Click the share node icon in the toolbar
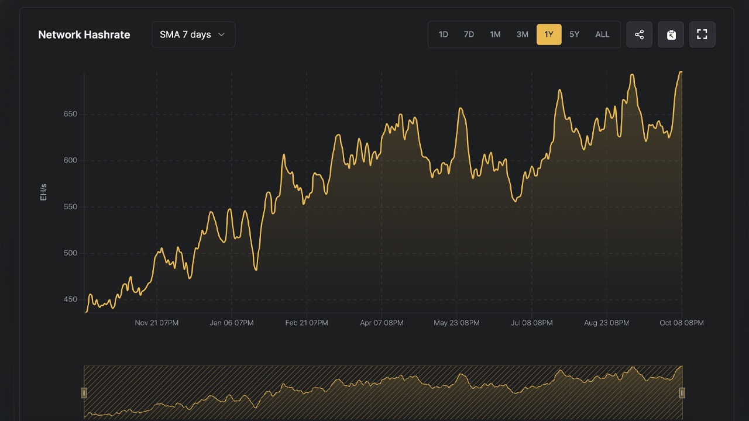 coord(639,34)
